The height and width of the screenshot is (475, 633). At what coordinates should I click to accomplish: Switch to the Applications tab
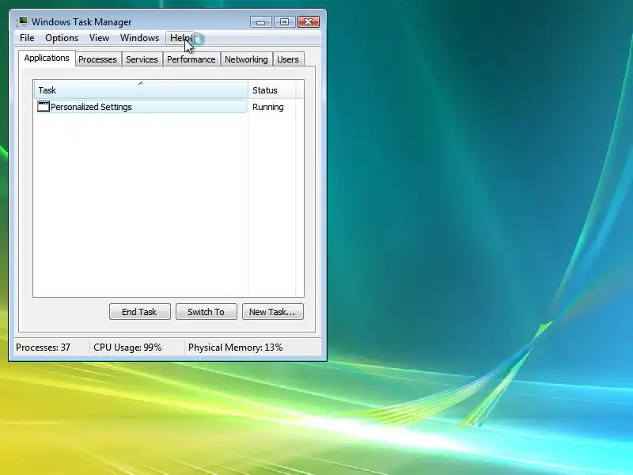click(47, 58)
